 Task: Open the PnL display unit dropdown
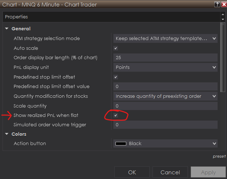[x=165, y=67]
